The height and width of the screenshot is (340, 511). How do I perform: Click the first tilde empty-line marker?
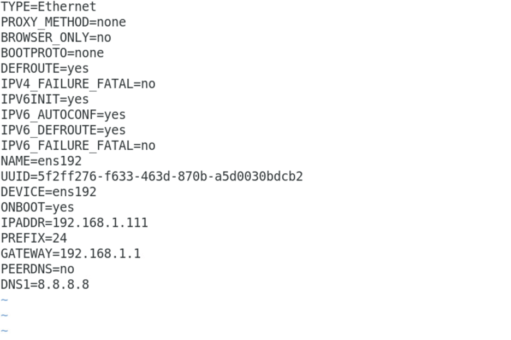tap(4, 300)
